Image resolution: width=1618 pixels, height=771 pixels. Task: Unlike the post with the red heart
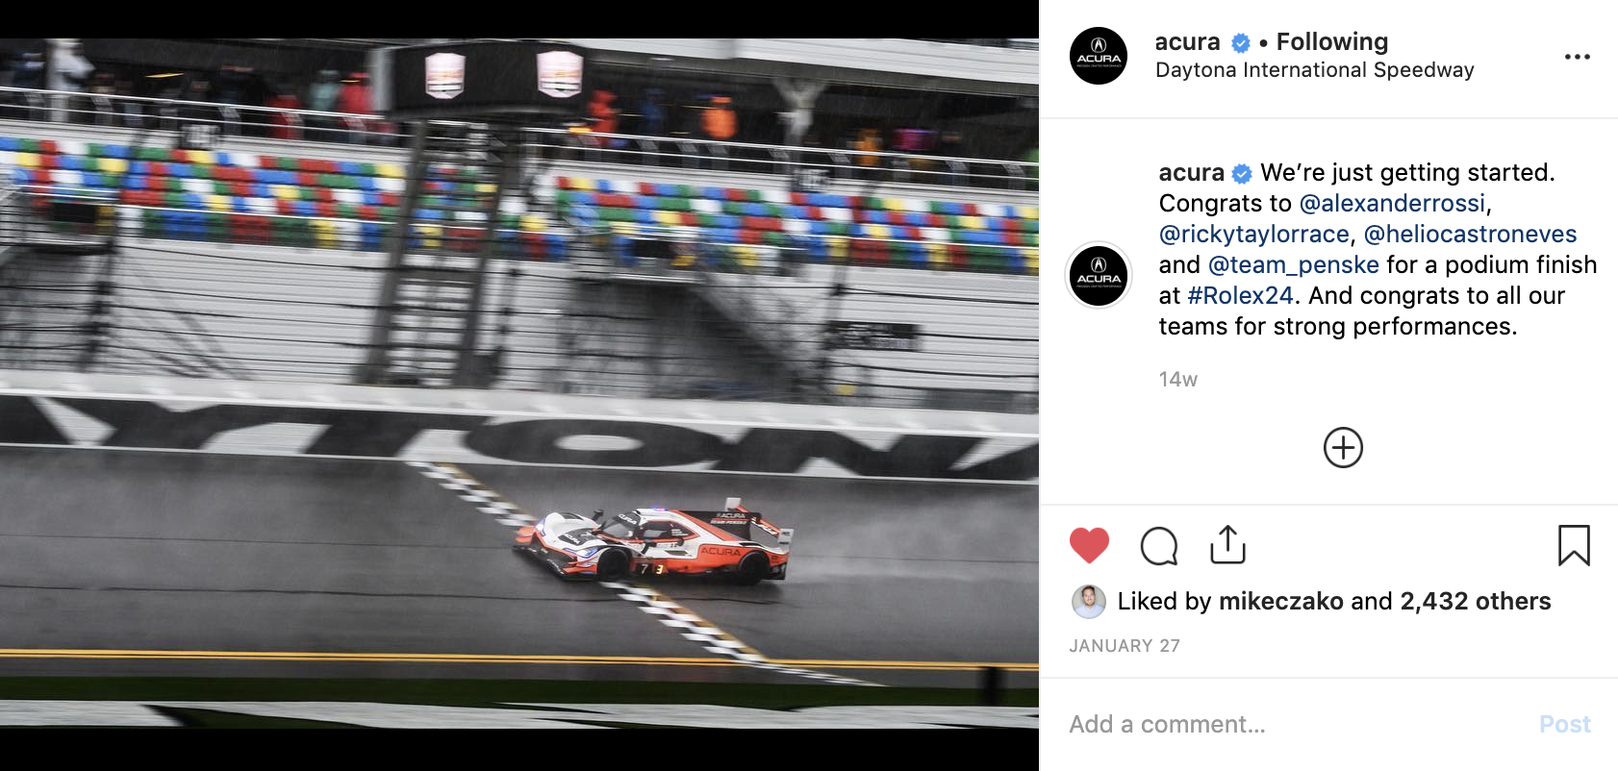tap(1089, 545)
